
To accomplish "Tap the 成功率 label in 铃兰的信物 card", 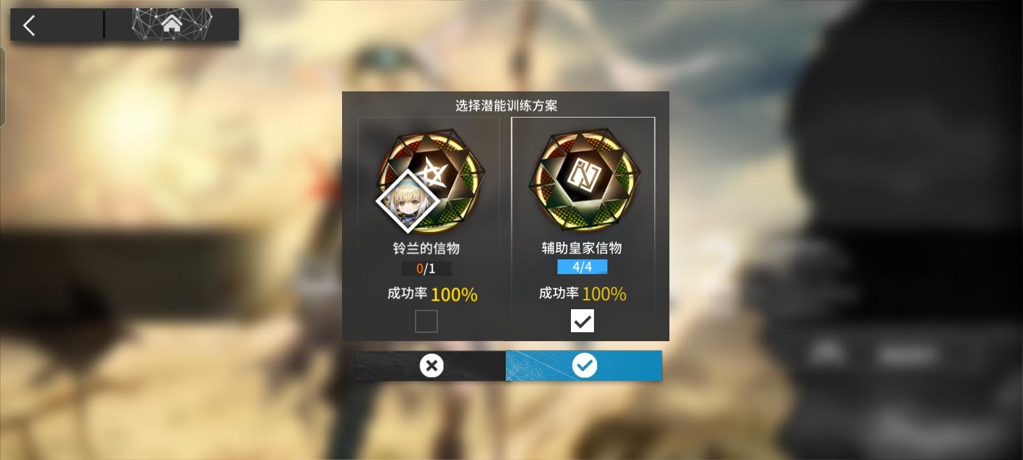I will click(407, 293).
